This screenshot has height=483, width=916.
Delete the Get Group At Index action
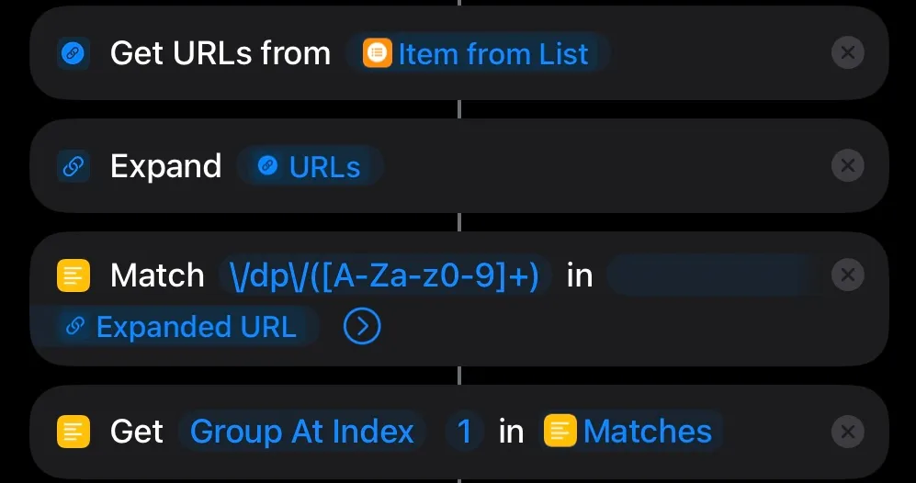click(x=847, y=432)
